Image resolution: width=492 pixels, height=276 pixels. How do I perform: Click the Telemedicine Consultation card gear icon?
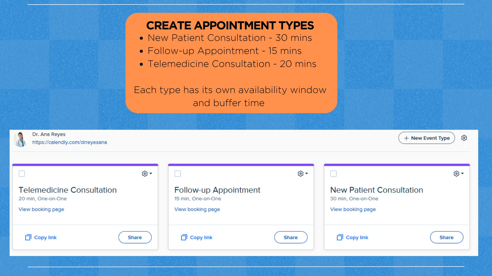point(145,174)
